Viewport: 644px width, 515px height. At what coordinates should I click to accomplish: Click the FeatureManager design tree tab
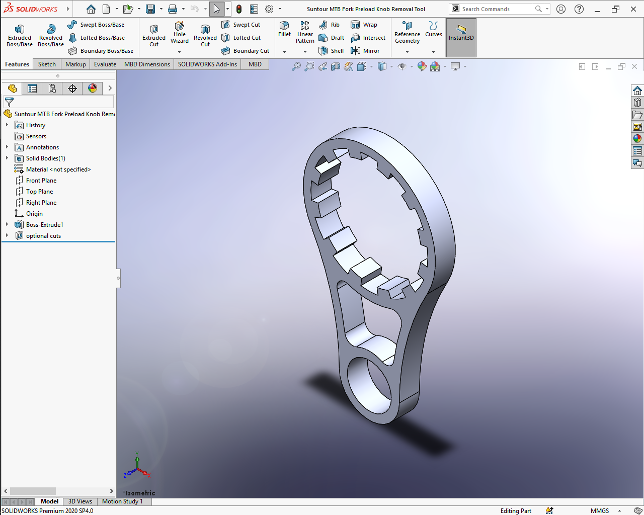(12, 89)
